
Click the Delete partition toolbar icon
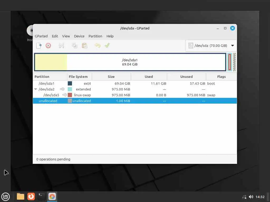click(48, 46)
